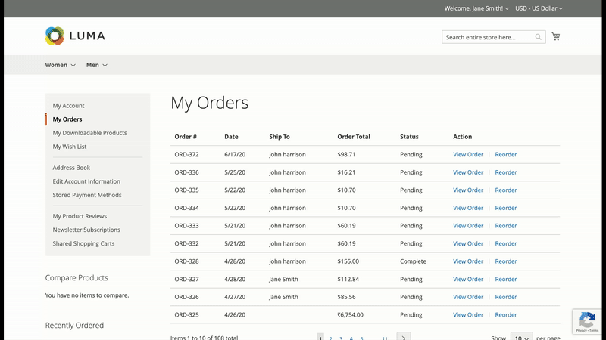
Task: Reorder ORD-333
Action: (x=505, y=225)
